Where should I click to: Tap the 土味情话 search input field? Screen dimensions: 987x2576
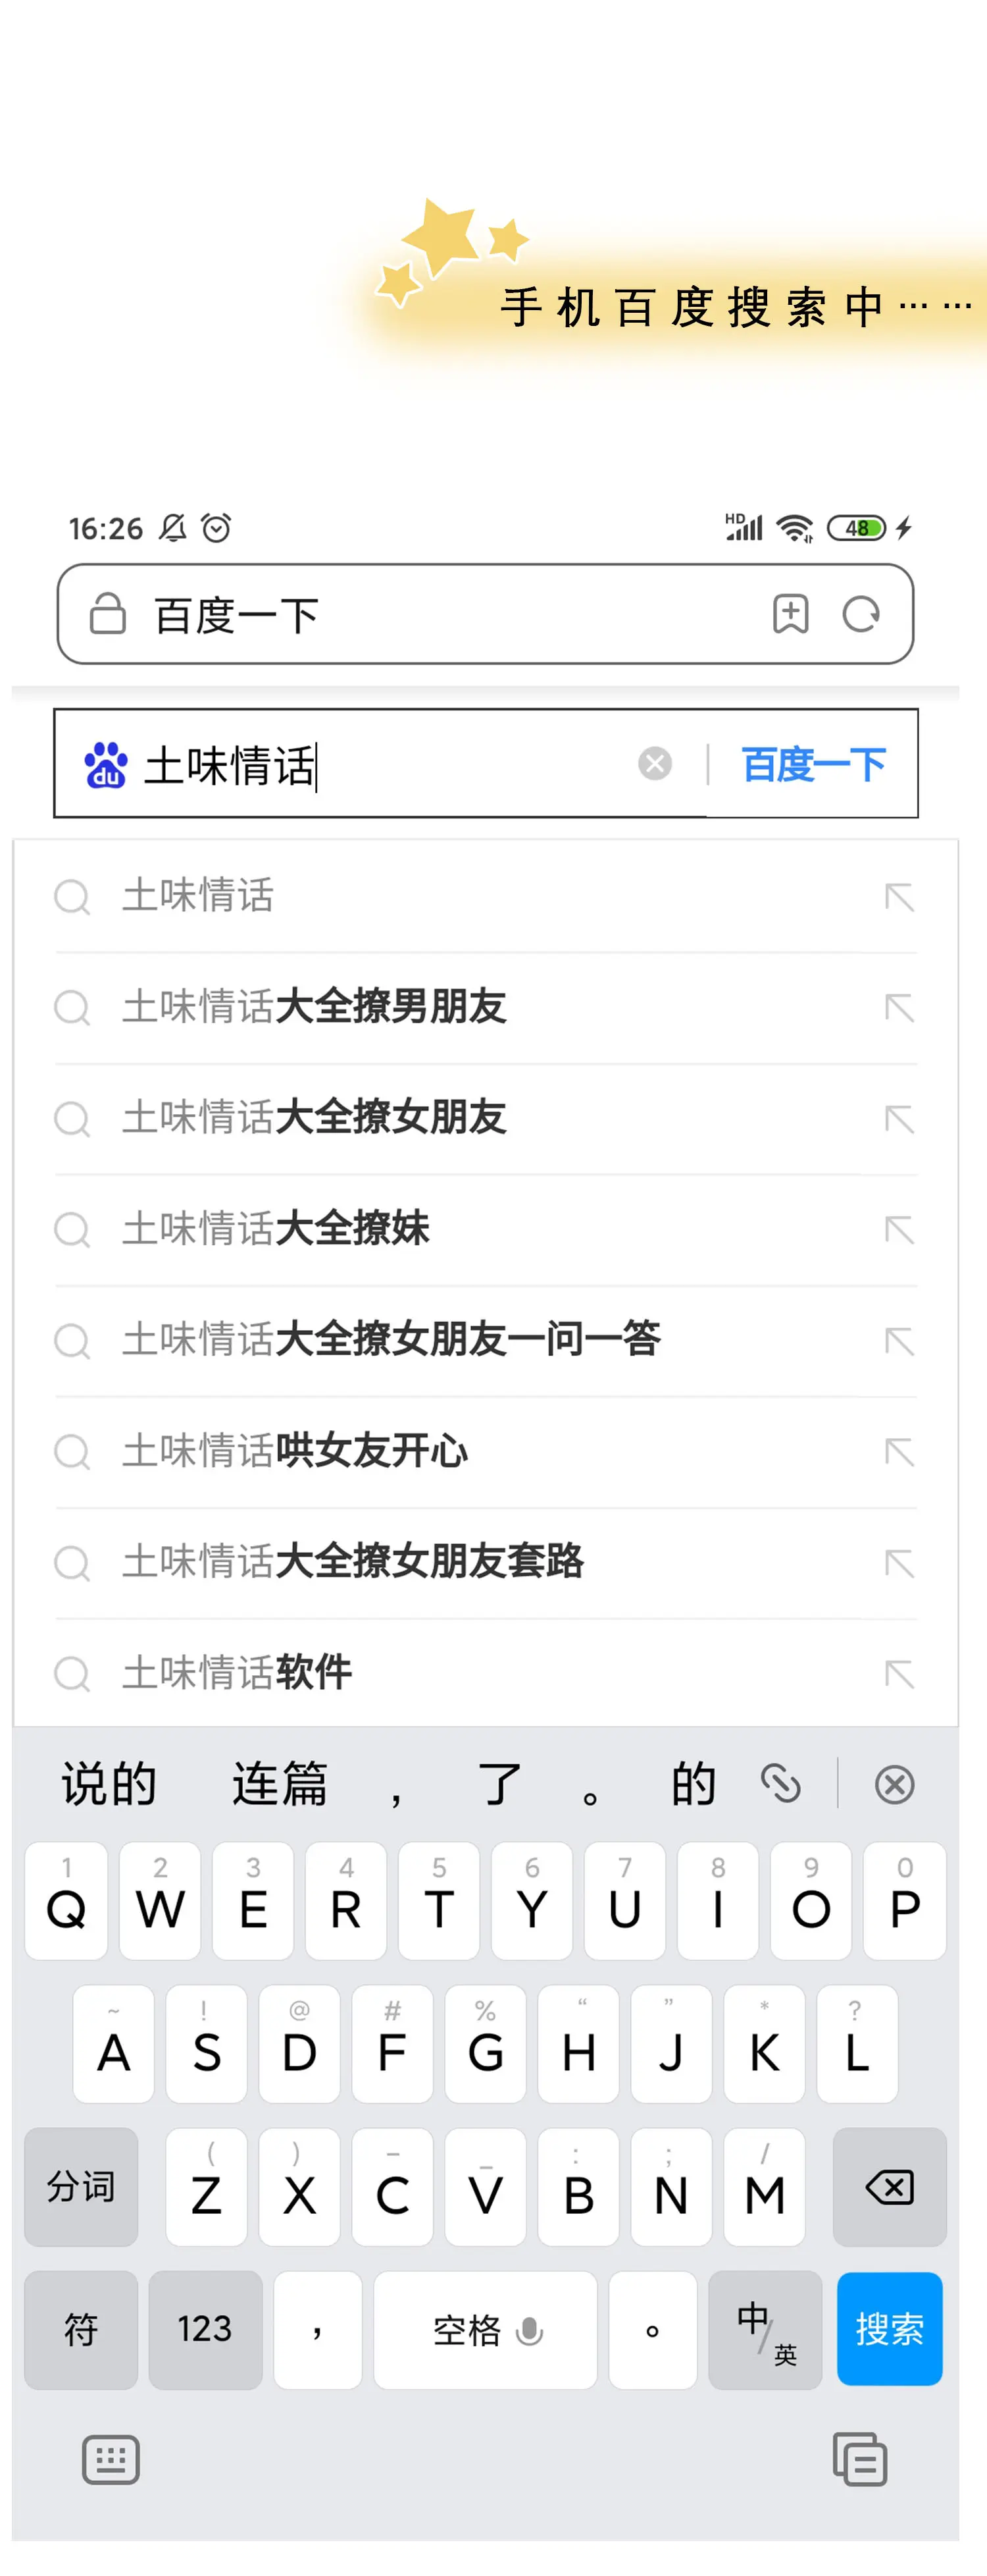(380, 765)
